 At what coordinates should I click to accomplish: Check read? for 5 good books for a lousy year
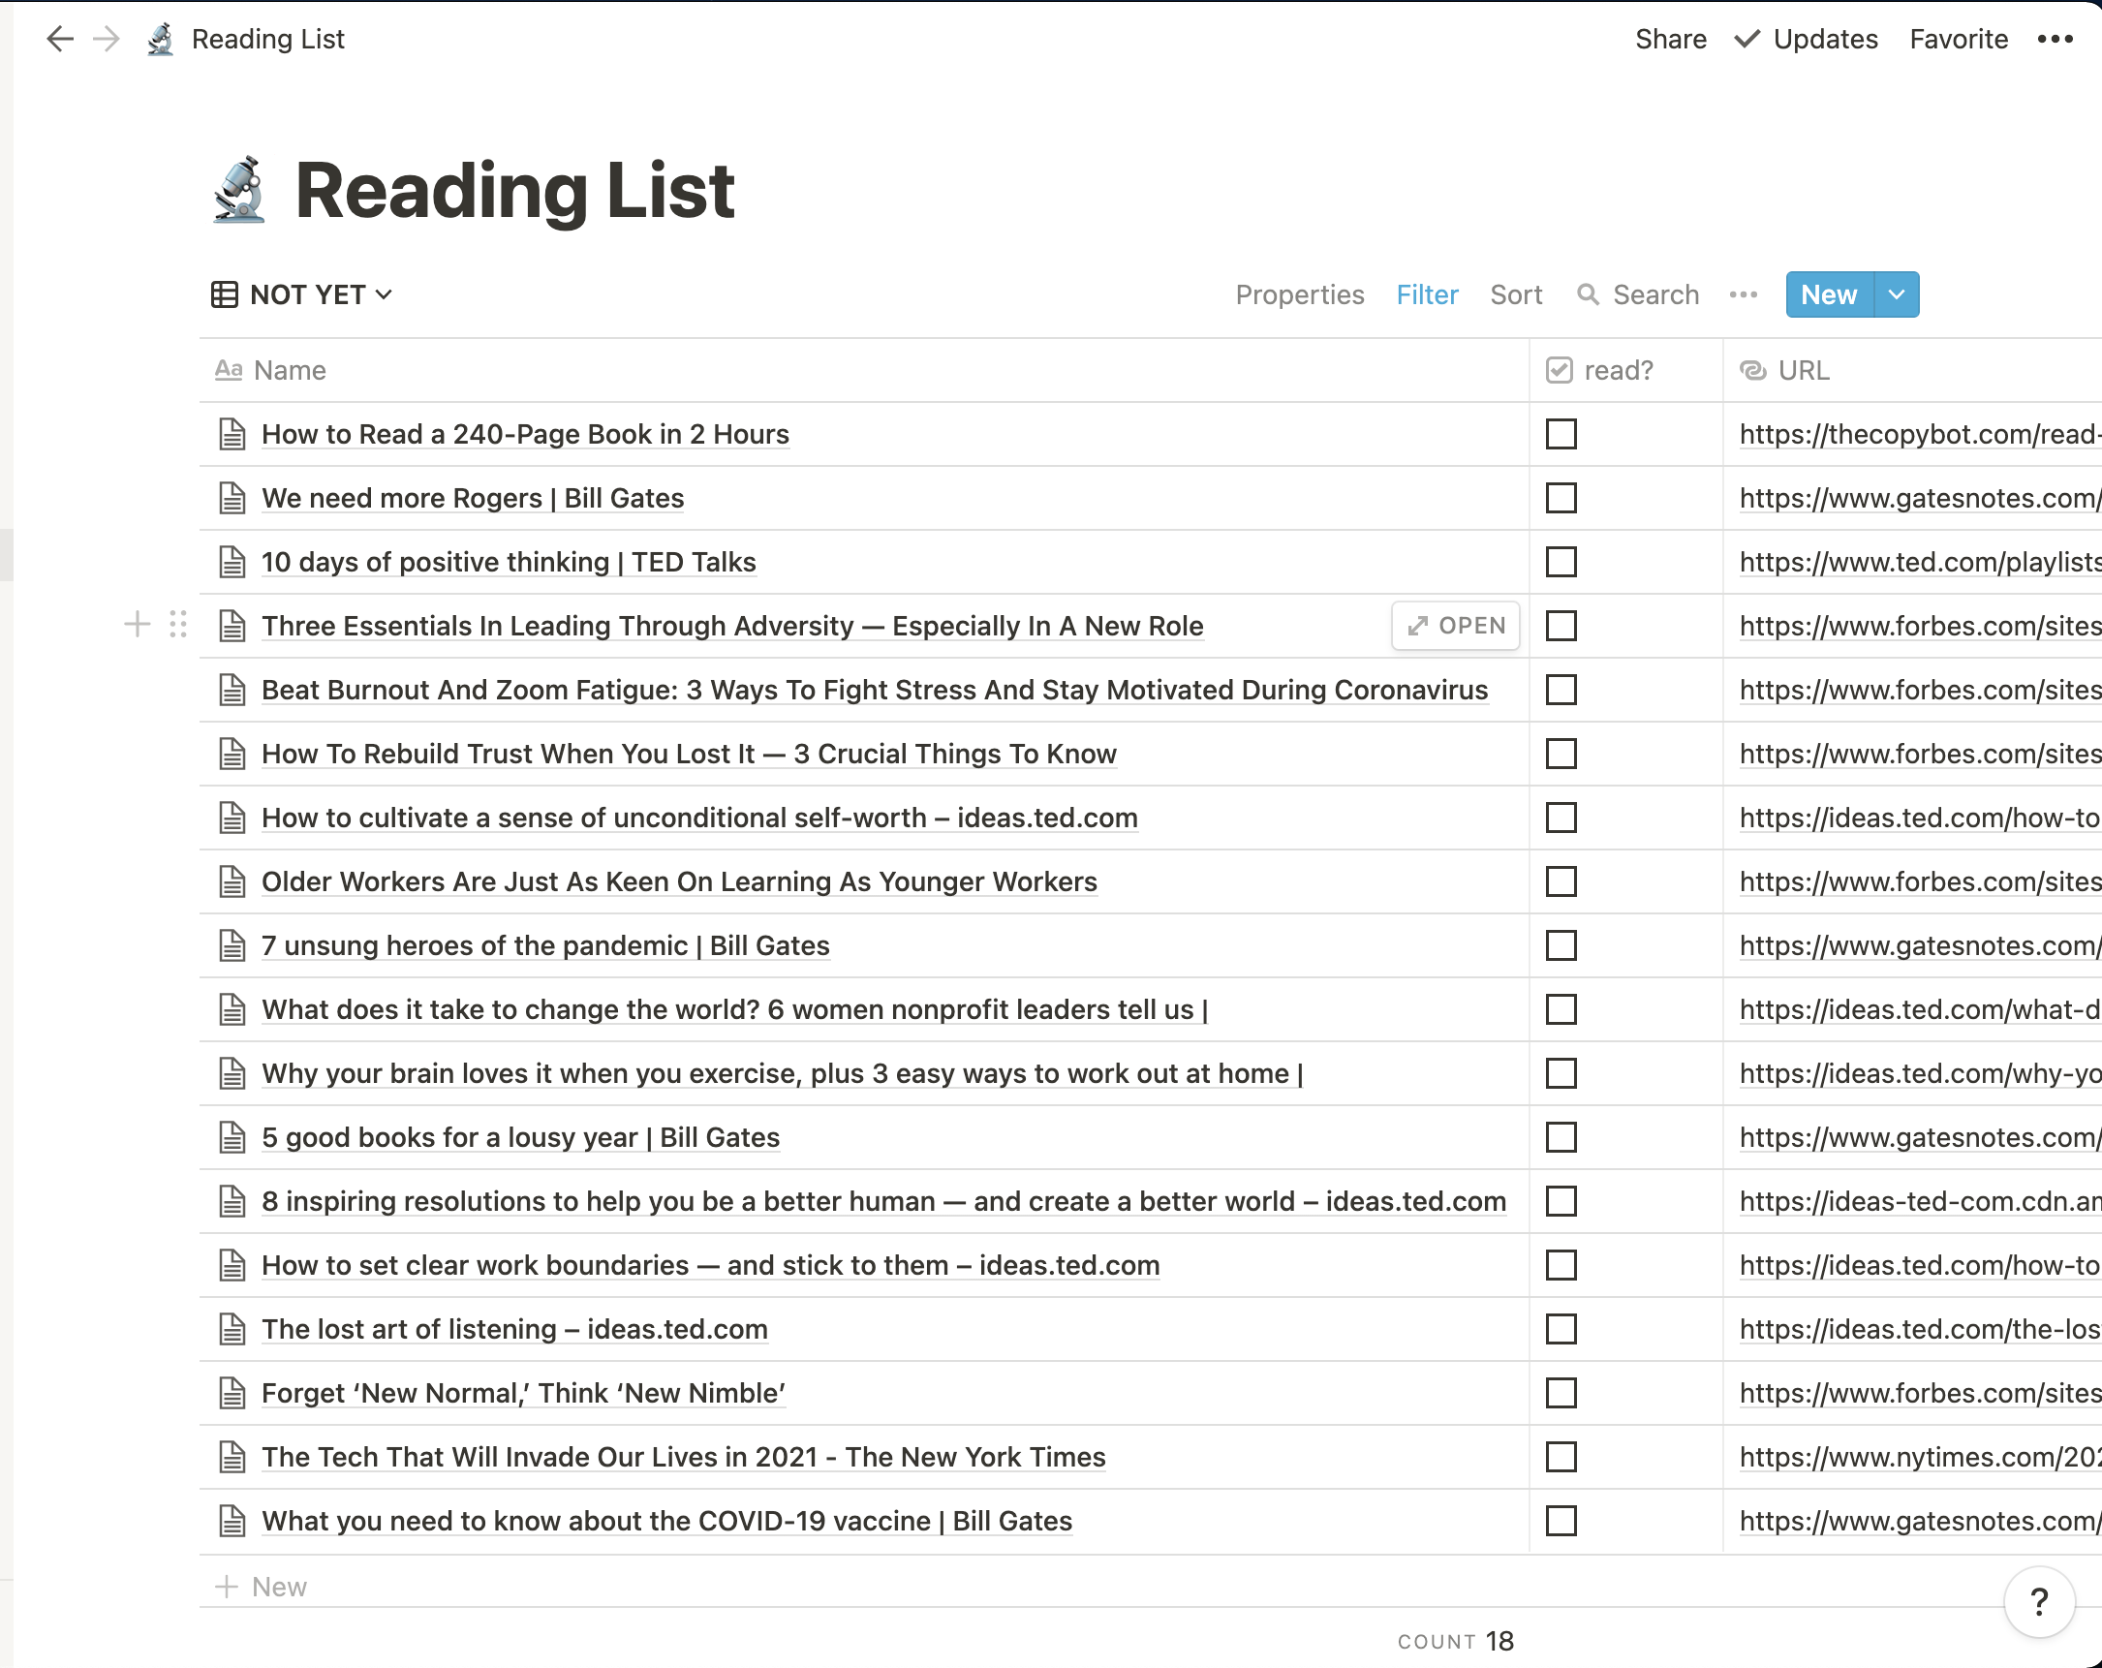point(1561,1138)
